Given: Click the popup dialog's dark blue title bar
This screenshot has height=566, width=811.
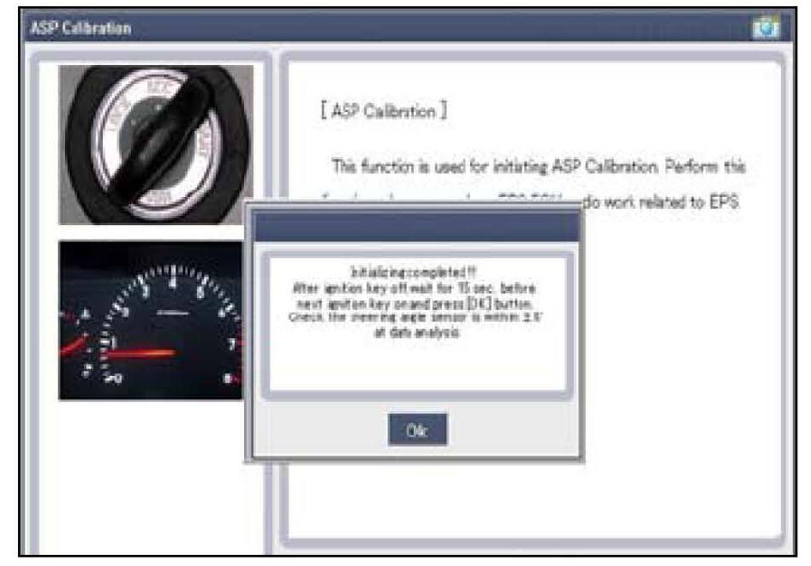Looking at the screenshot, I should point(416,226).
